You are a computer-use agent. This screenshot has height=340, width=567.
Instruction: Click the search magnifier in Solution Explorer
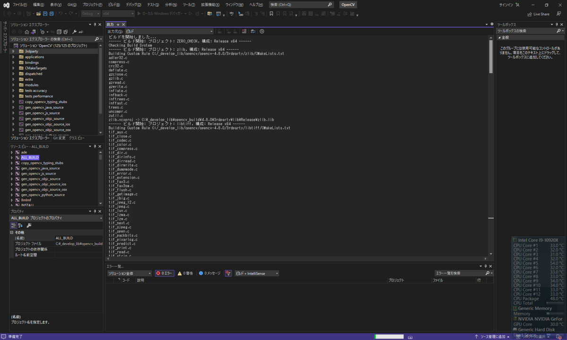click(x=97, y=39)
